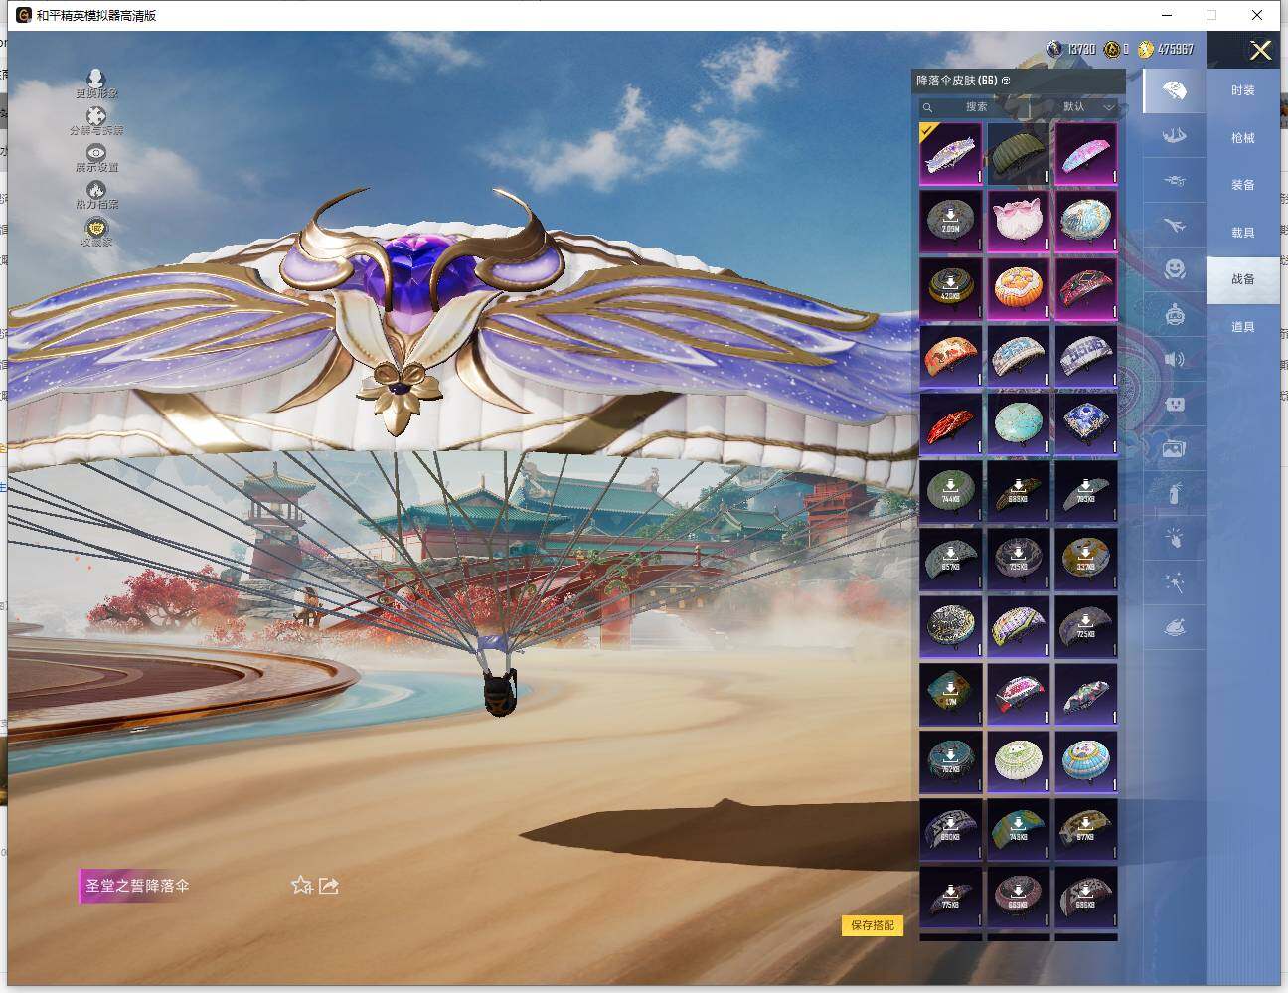Screen dimensions: 1288x993
Task: Open the 热力档案 flame icon
Action: 96,190
